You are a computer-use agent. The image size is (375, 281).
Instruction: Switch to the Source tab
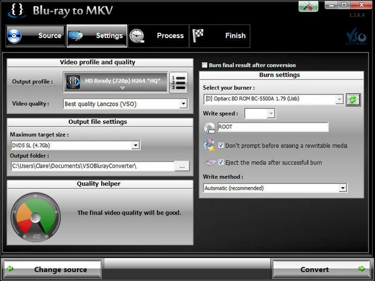click(36, 36)
